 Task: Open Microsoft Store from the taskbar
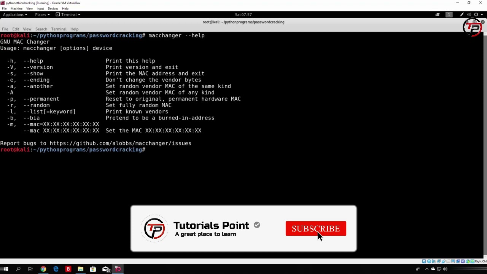[x=93, y=269]
